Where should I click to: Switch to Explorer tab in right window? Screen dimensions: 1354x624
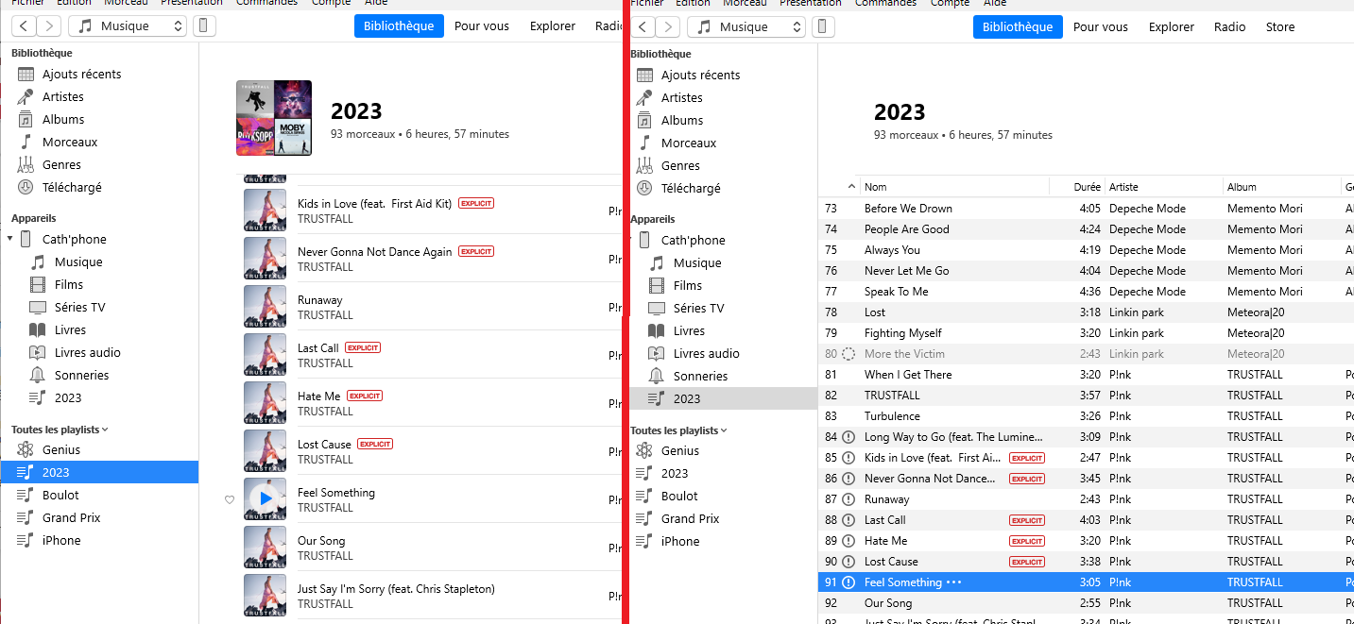pos(1172,27)
